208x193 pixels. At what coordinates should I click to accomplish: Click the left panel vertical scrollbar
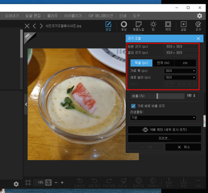pos(22,44)
